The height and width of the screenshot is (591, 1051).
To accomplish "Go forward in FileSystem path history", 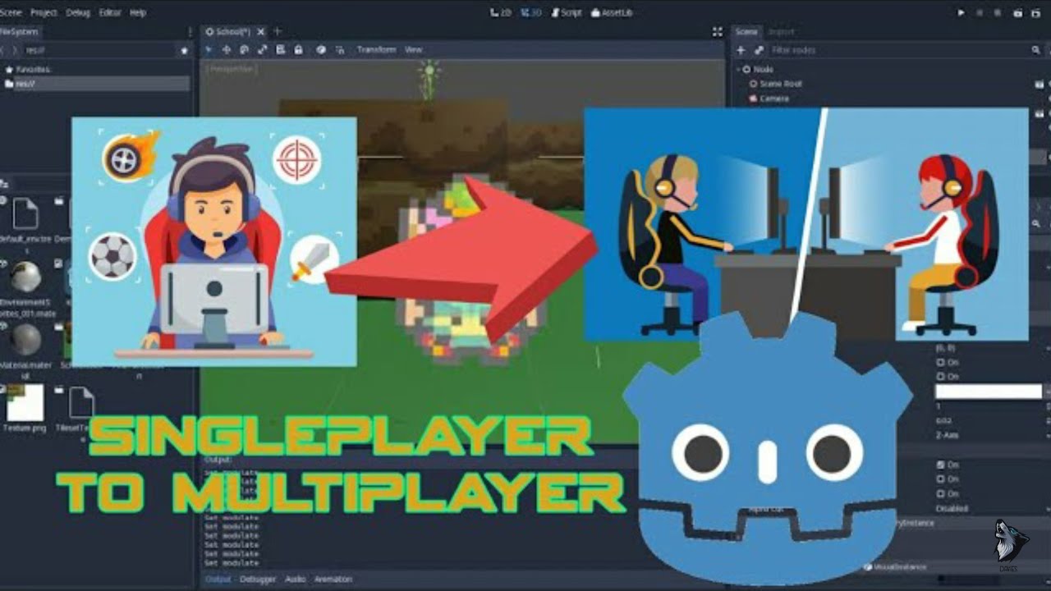I will click(15, 50).
